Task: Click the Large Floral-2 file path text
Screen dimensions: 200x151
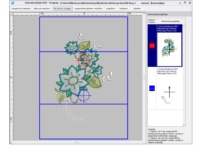Action: 168,71
